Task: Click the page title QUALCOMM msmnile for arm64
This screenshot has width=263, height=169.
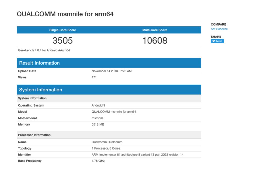Action: 65,14
